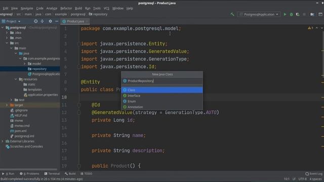This screenshot has width=324, height=182.
Task: Expand the .idea folder
Action: [7, 32]
